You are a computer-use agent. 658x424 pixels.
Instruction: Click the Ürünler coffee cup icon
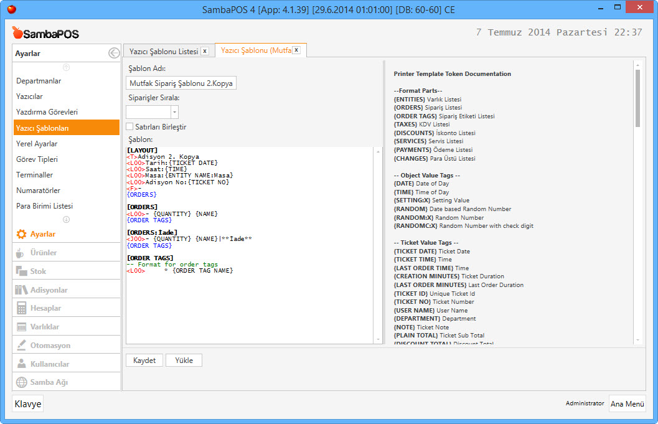[21, 253]
